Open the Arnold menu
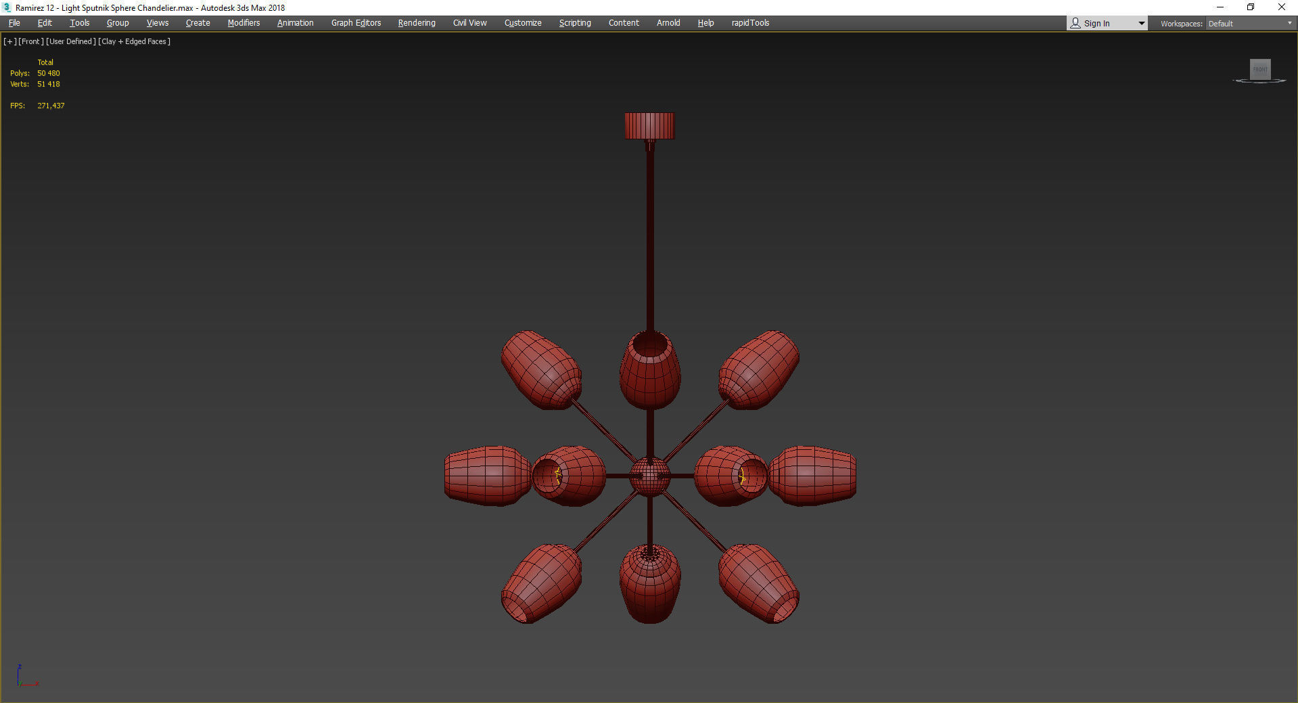The width and height of the screenshot is (1298, 703). point(668,23)
